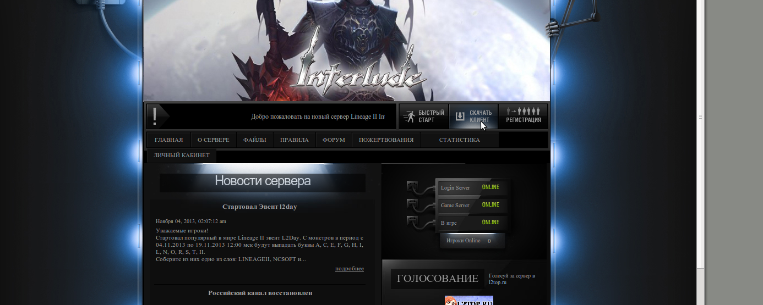
Task: Open the Личный кабинет menu item
Action: point(182,155)
